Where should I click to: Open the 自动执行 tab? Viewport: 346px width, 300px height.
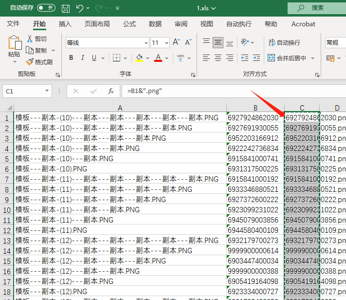[x=239, y=24]
